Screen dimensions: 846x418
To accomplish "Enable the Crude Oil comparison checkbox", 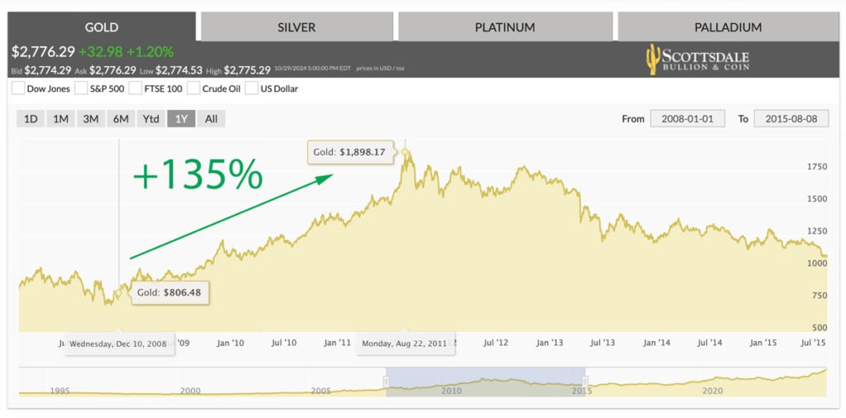I will 193,88.
